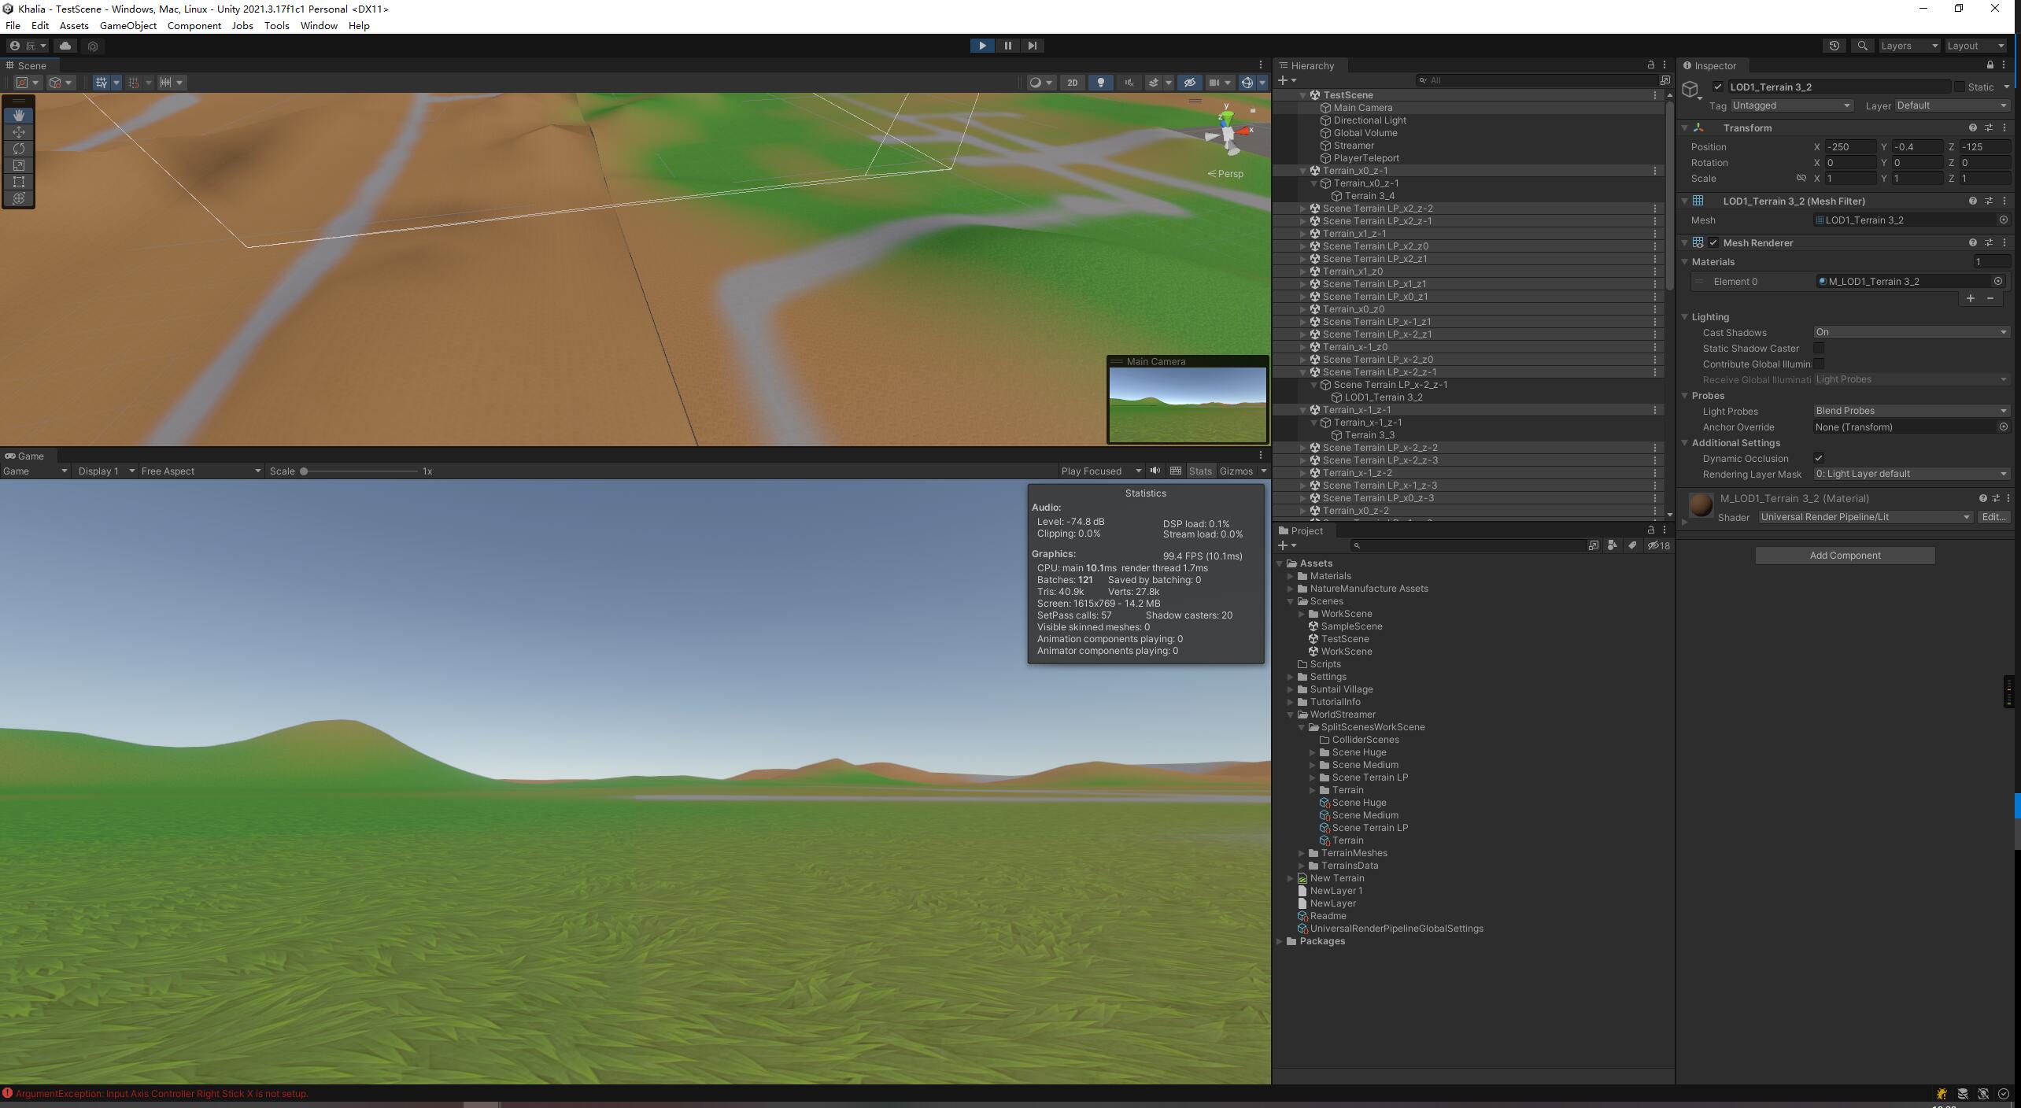2021x1108 pixels.
Task: Toggle the Mesh Renderer enabled checkbox
Action: pos(1713,242)
